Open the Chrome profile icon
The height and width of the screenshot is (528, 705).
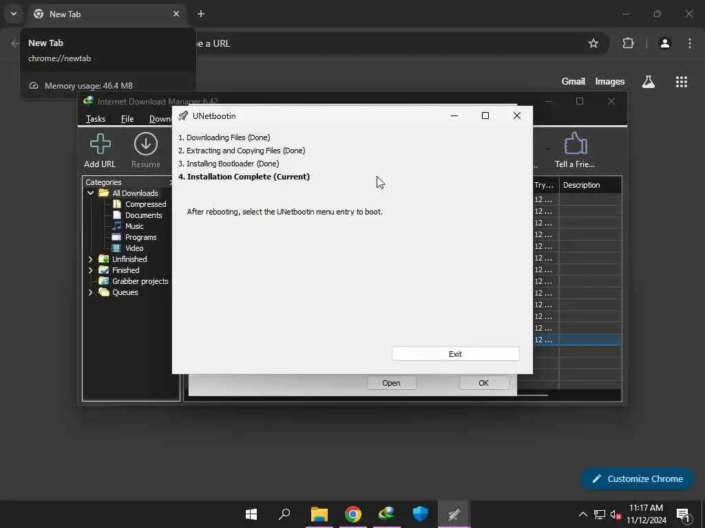click(665, 43)
